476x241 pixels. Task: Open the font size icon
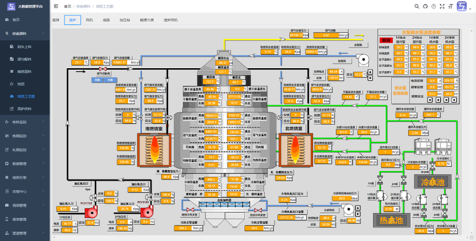(x=449, y=6)
